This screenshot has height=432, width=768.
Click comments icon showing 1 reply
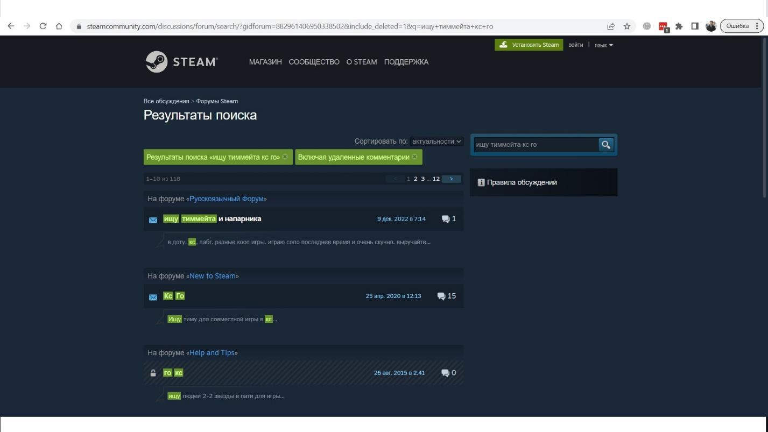(x=446, y=219)
